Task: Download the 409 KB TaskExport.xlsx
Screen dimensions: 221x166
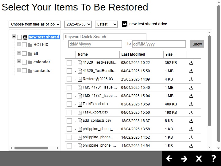Action: (191, 104)
